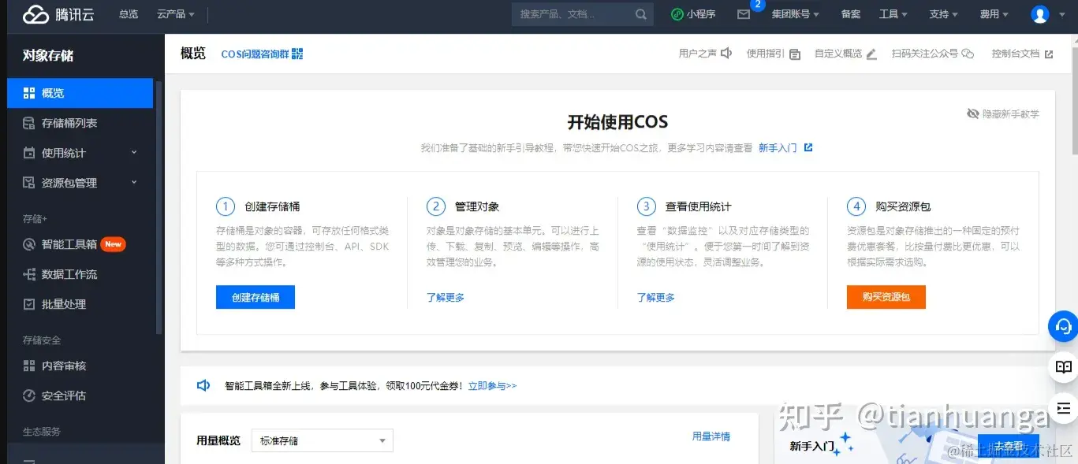
Task: Click the 存储桶列表 bucket icon
Action: (x=29, y=123)
